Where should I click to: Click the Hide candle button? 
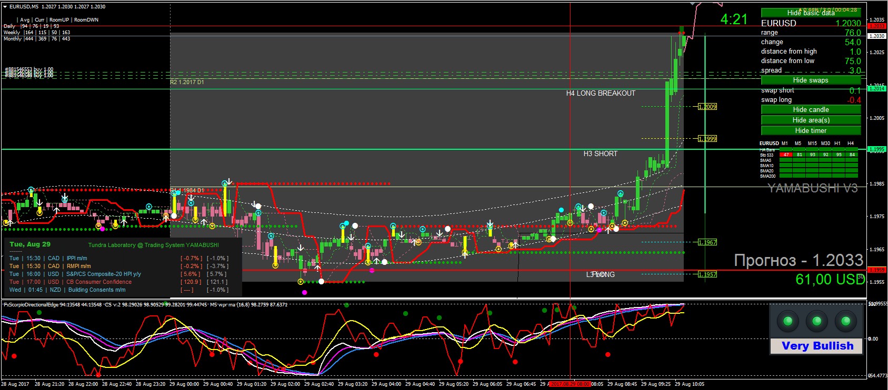coord(811,109)
